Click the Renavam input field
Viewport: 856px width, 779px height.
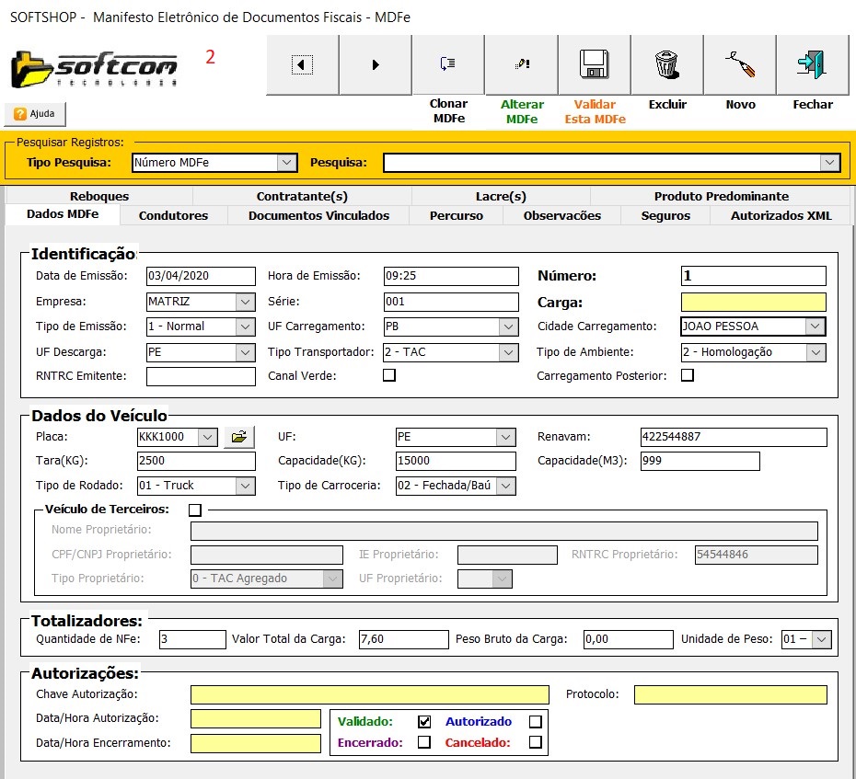[x=733, y=437]
